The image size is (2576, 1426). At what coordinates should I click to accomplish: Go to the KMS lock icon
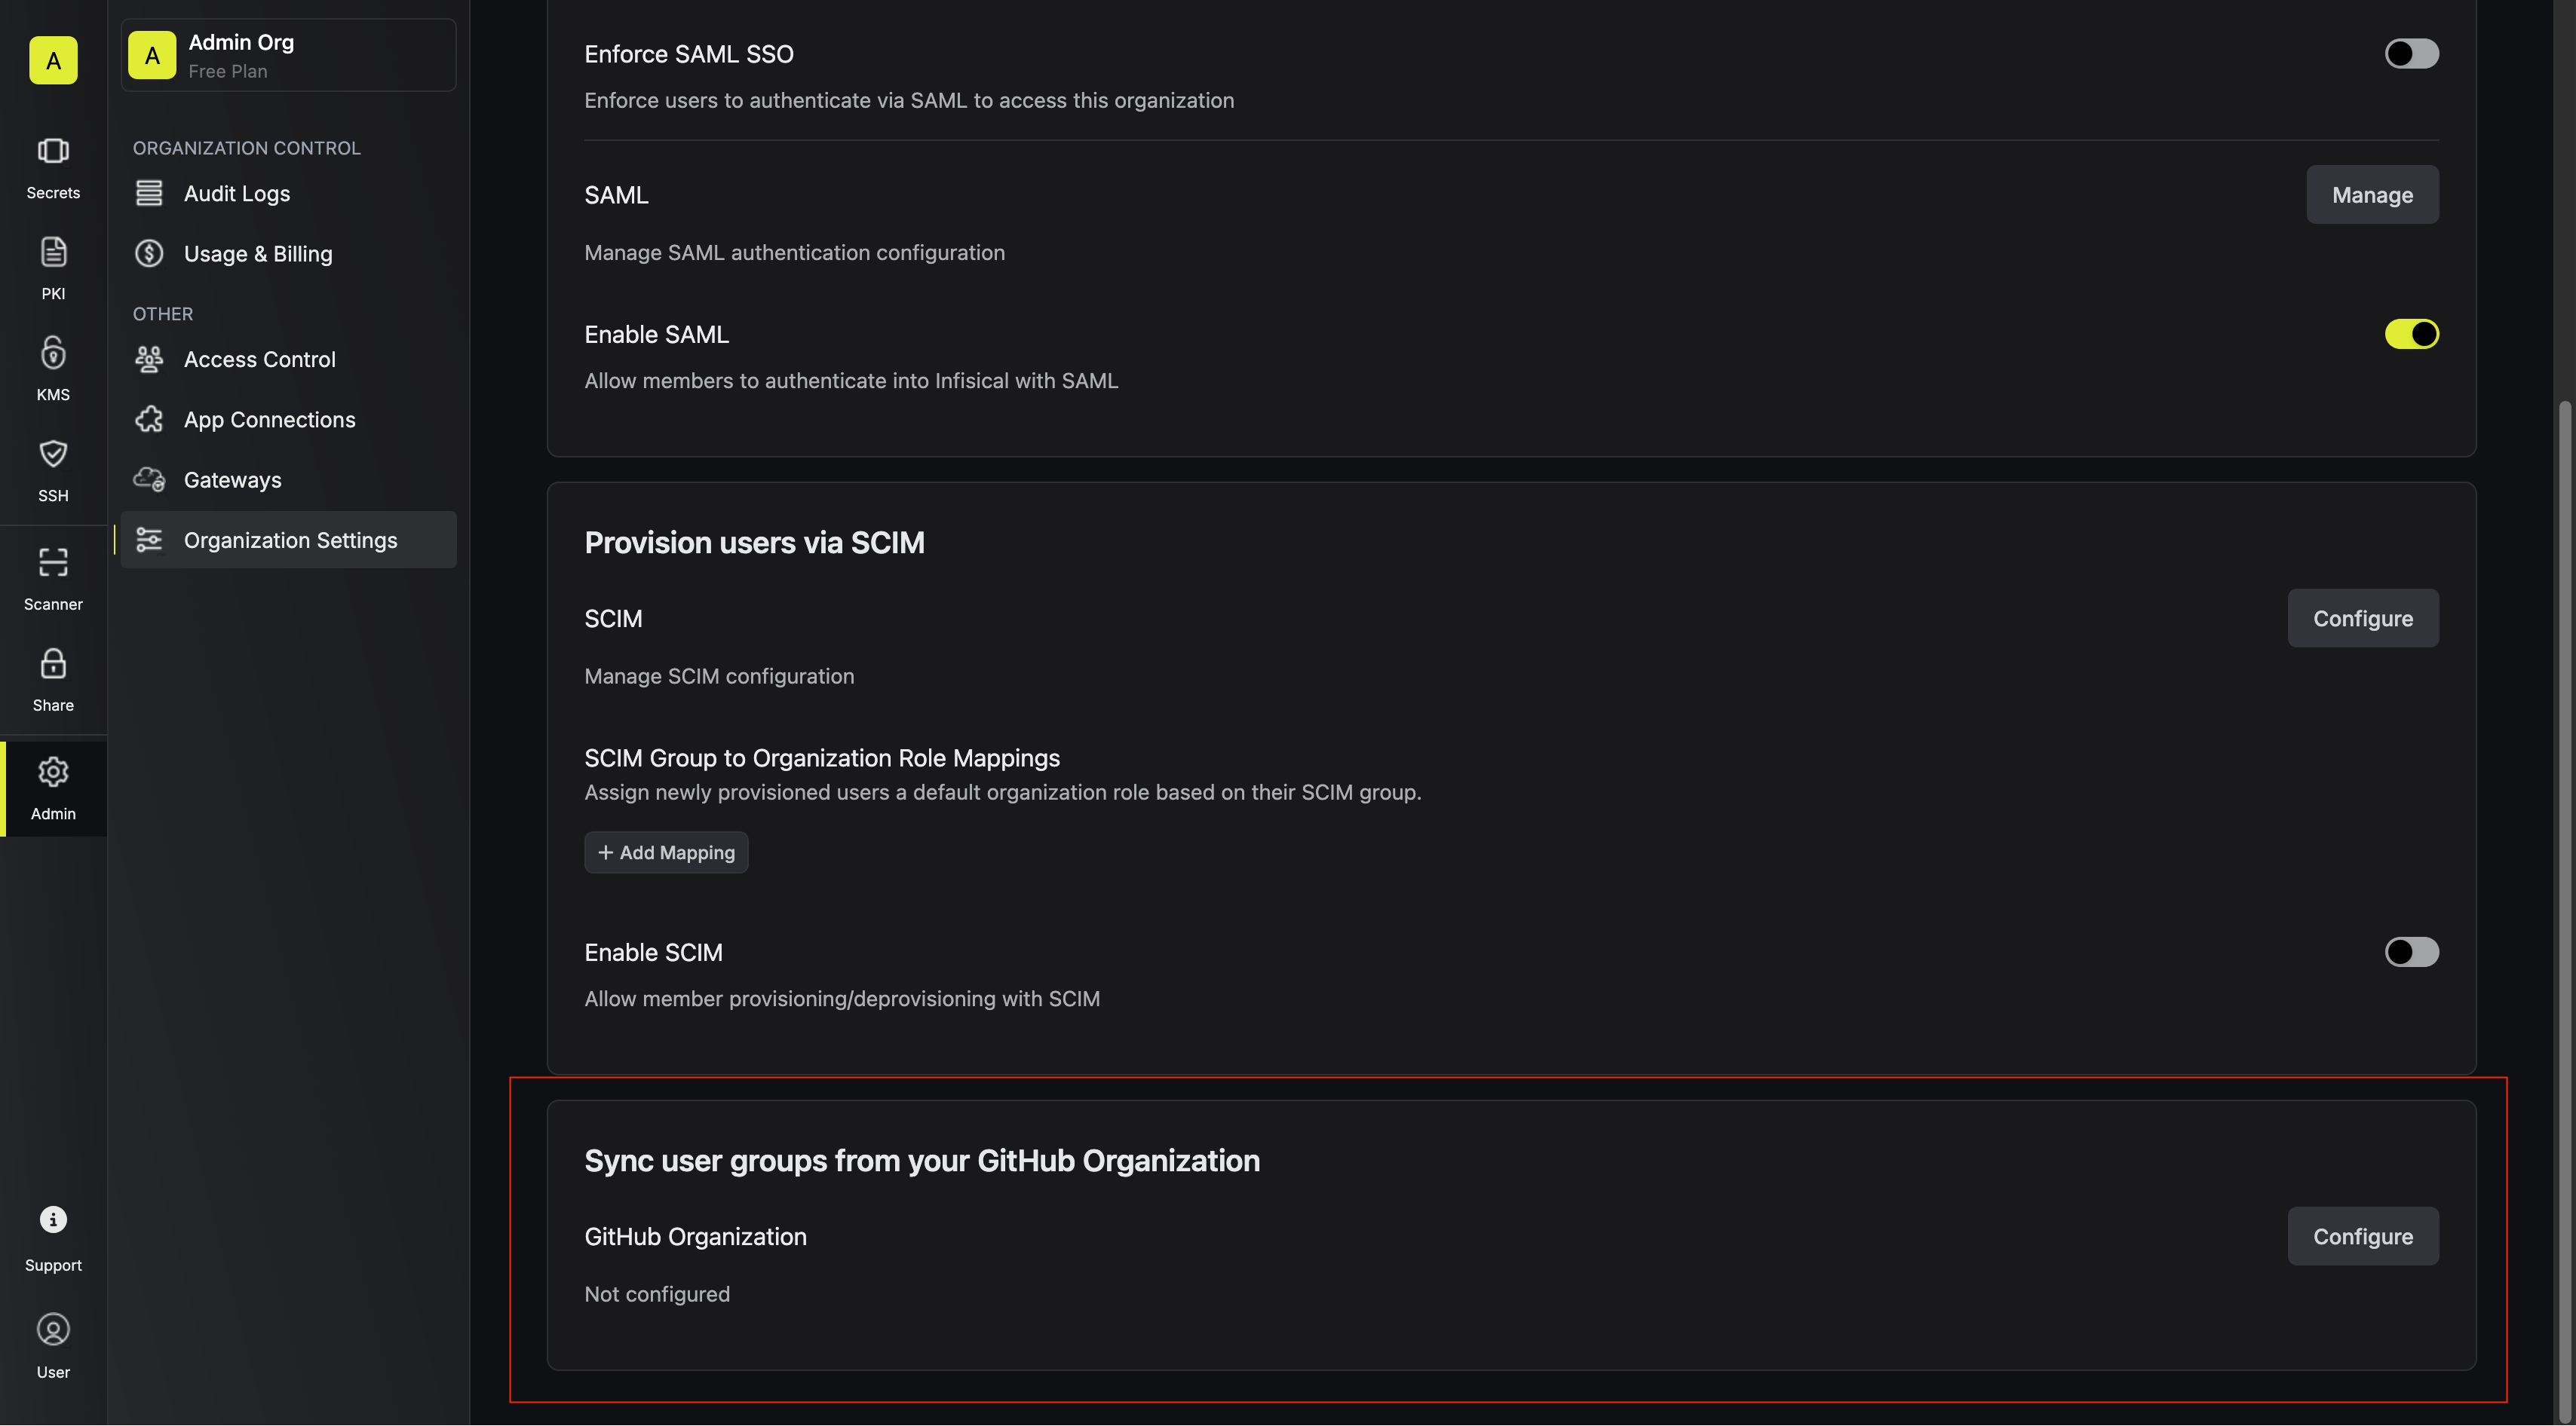(53, 353)
